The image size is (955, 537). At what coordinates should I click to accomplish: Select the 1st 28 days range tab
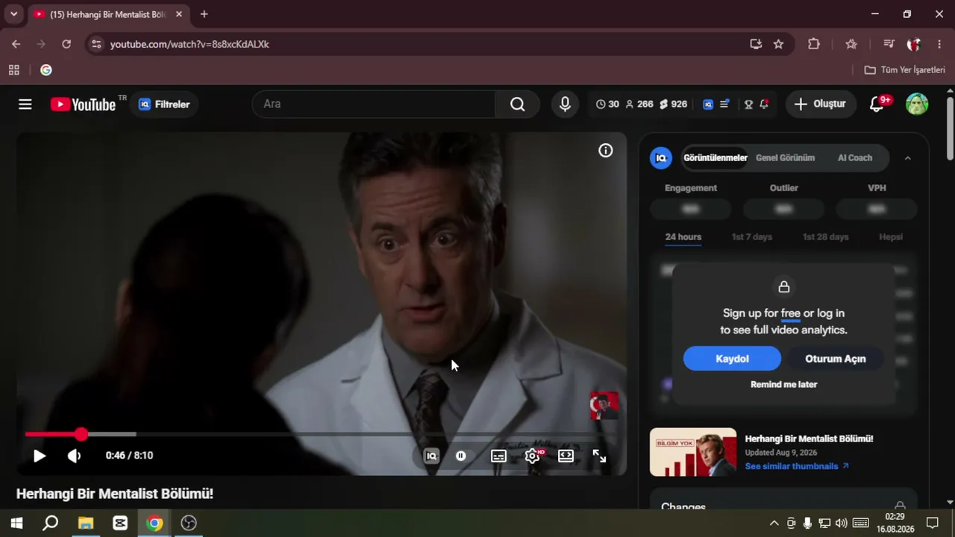825,237
